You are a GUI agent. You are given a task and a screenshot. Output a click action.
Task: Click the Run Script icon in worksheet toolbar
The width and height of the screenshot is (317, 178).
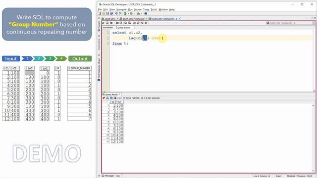click(x=107, y=23)
